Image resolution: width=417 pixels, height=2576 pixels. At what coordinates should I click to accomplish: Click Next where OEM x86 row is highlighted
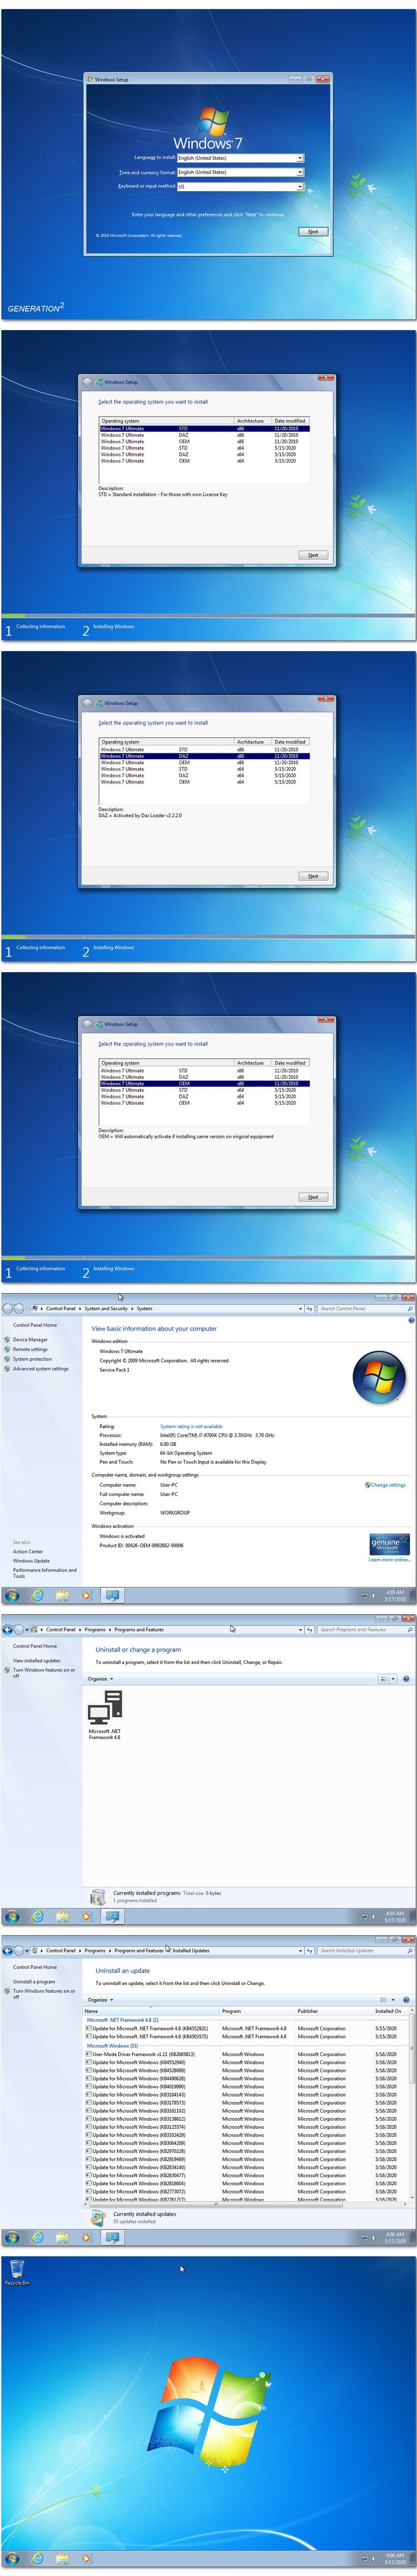click(313, 1197)
